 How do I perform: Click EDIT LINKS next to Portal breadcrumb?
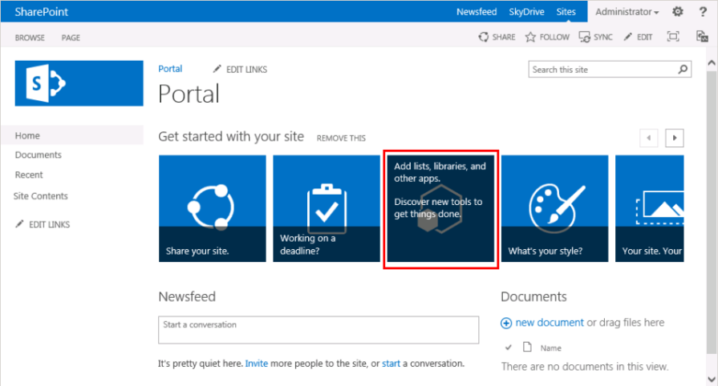click(x=246, y=70)
